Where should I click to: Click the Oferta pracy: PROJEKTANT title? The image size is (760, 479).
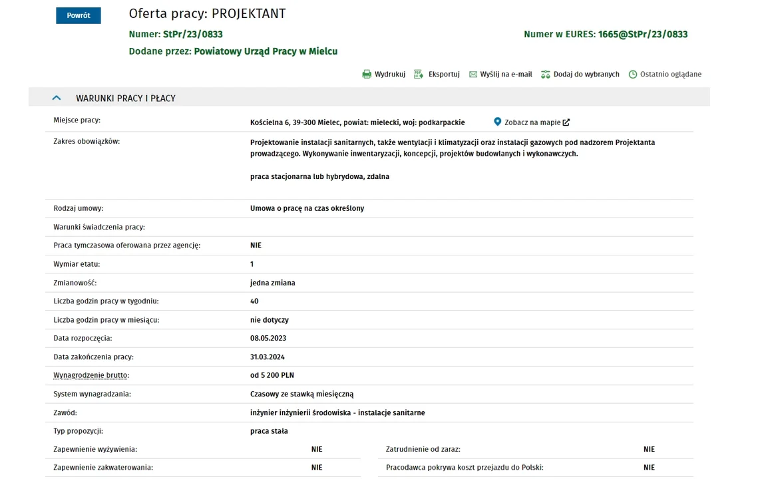(x=207, y=13)
